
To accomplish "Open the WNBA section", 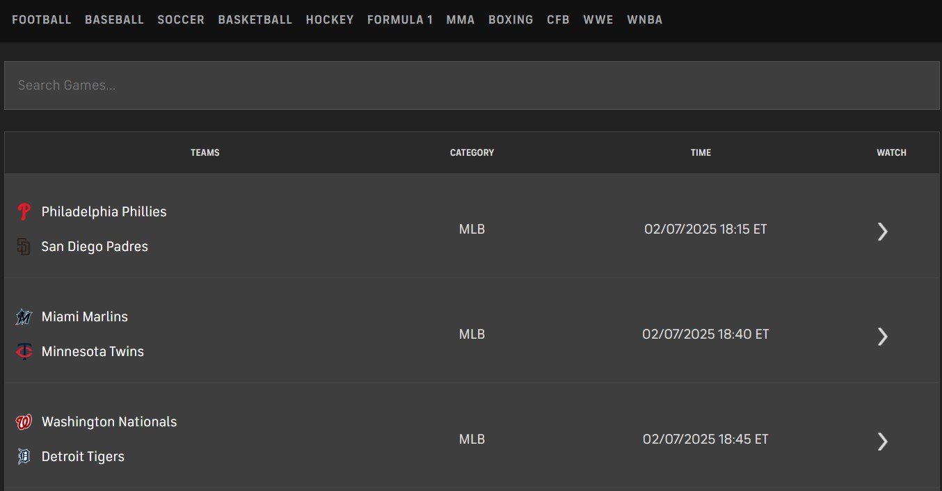I will pyautogui.click(x=645, y=19).
